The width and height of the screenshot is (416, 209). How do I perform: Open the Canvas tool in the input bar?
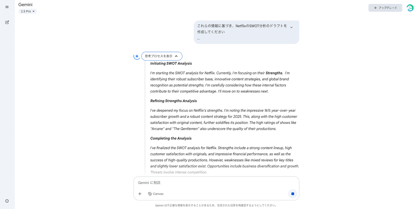point(156,194)
